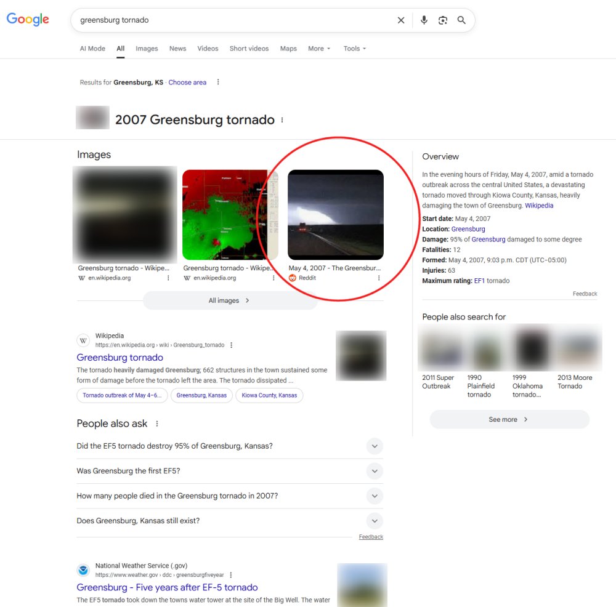The width and height of the screenshot is (616, 607).
Task: Switch to the Images tab
Action: click(147, 49)
